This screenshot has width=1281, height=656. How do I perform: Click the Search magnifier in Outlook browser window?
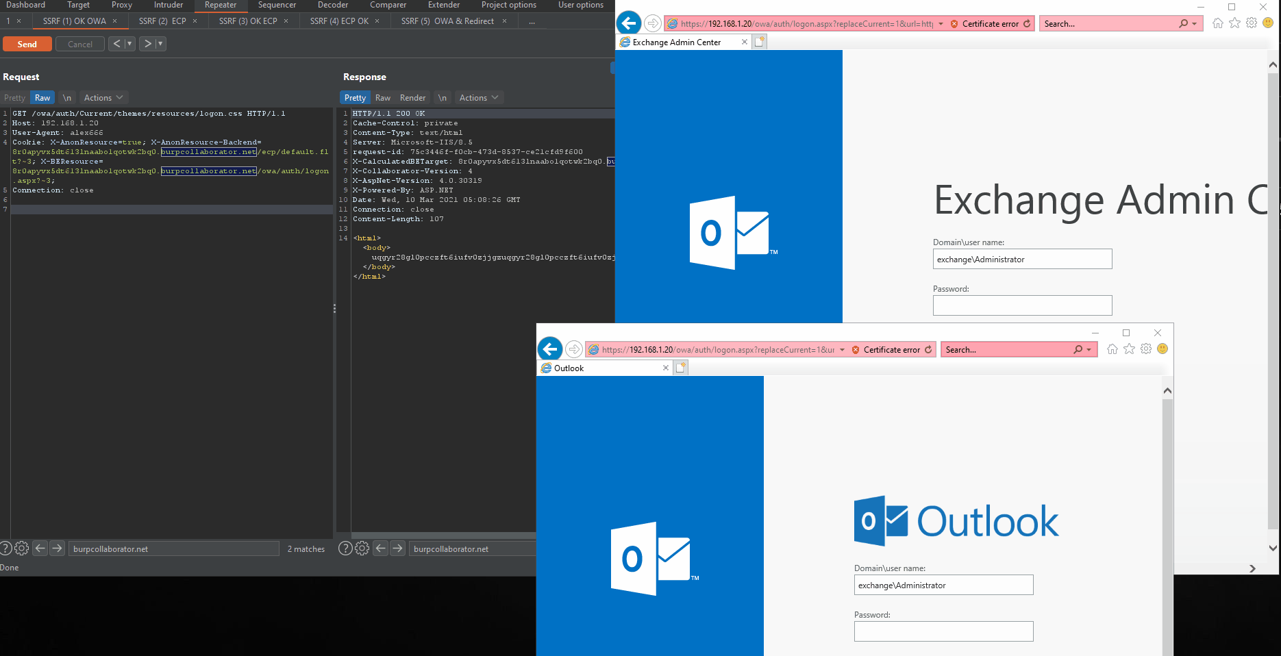tap(1078, 350)
